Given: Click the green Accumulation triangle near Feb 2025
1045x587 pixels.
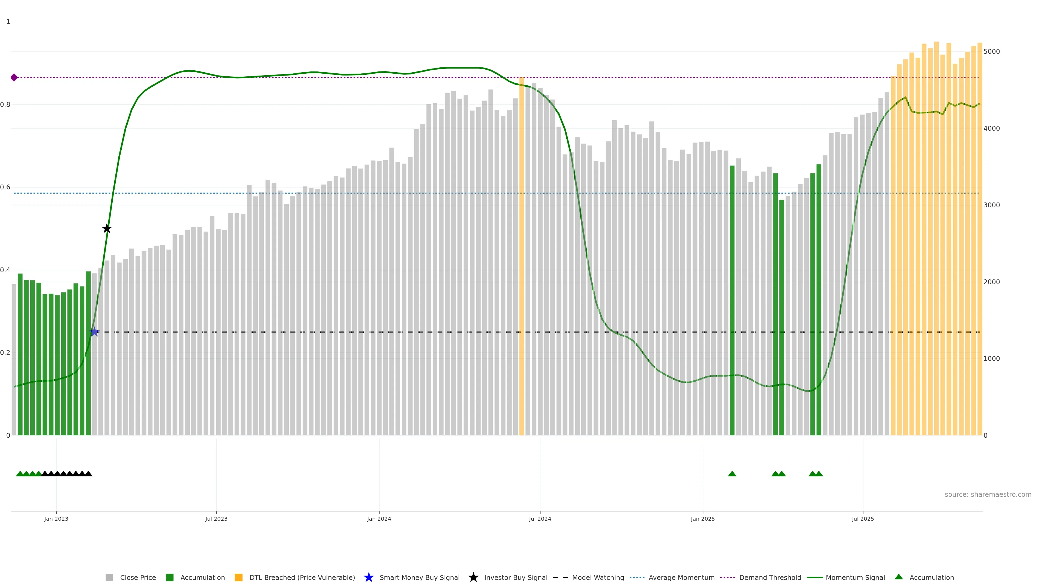Looking at the screenshot, I should (x=732, y=474).
